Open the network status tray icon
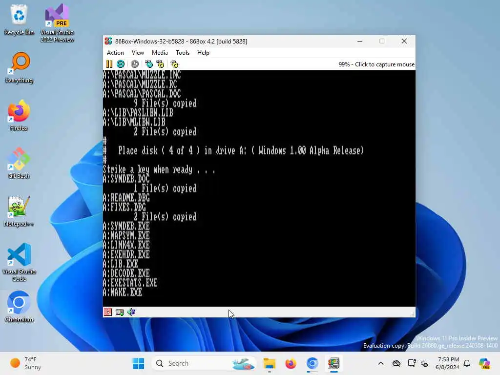 pos(412,363)
